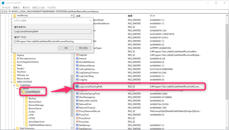This screenshot has height=130, width=229.
Task: Select the NetworkTimeout value name
Action: click(87, 108)
